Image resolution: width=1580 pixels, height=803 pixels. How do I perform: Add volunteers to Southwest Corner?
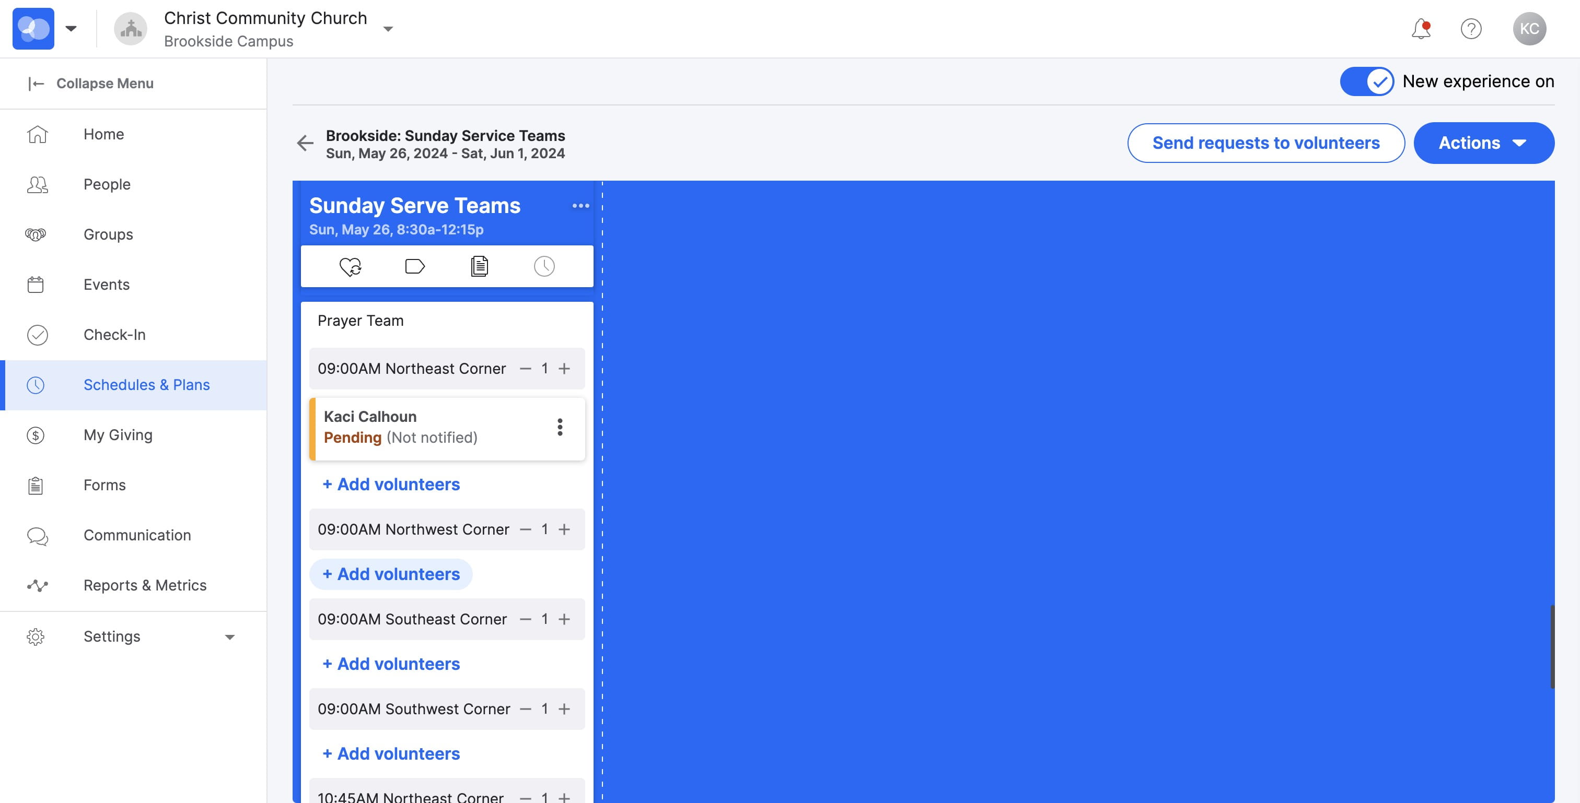click(x=391, y=754)
